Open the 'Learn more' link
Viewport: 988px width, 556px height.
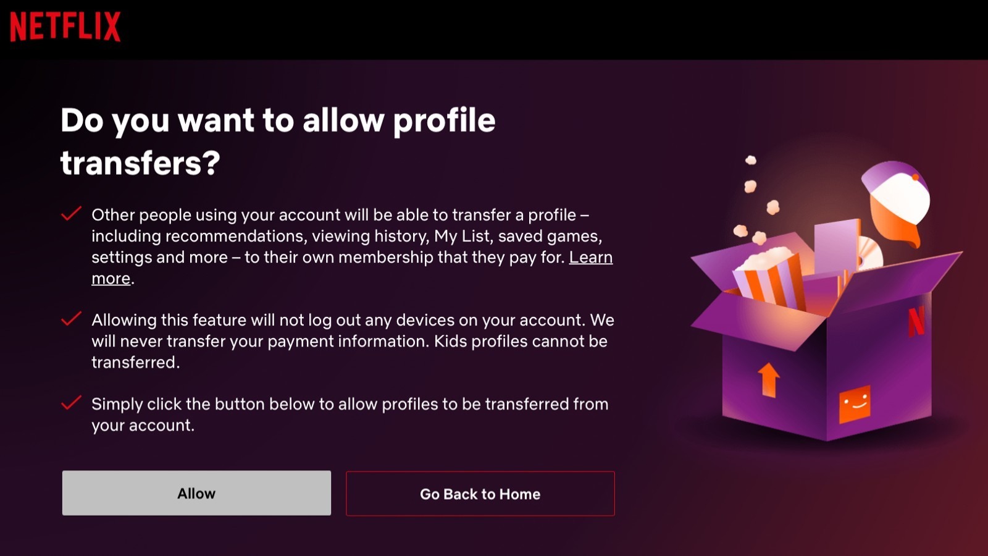tap(591, 258)
